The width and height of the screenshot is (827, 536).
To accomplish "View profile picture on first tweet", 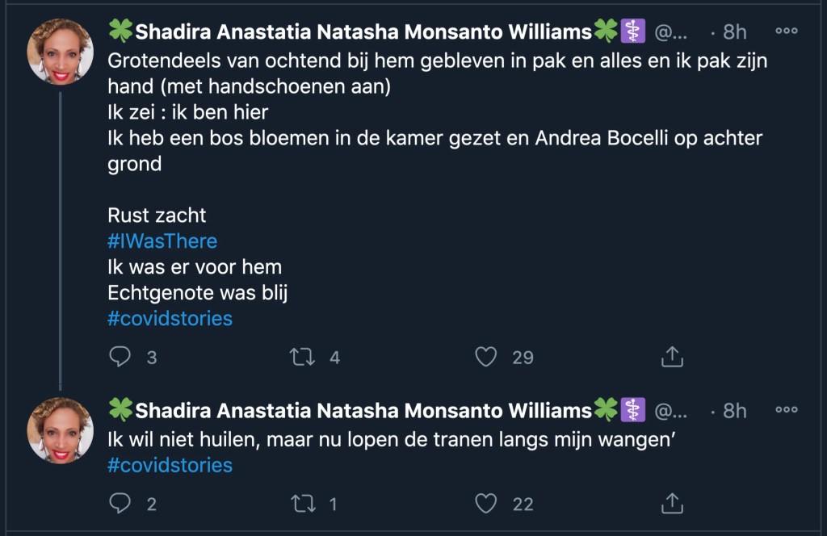I will coord(60,51).
